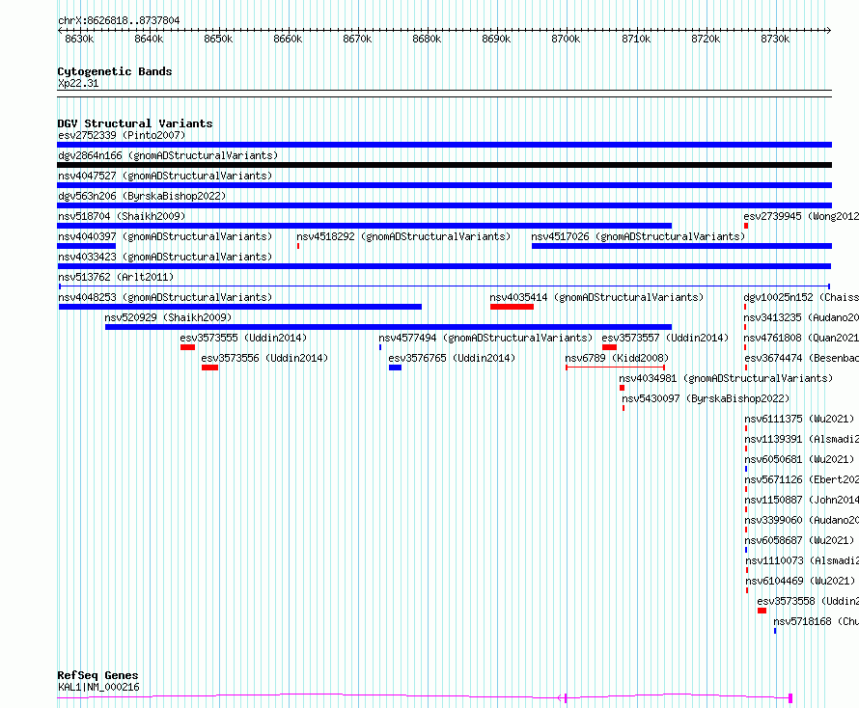This screenshot has width=859, height=708.
Task: Click the esv2739945 (Wong2012) label
Action: tap(801, 216)
